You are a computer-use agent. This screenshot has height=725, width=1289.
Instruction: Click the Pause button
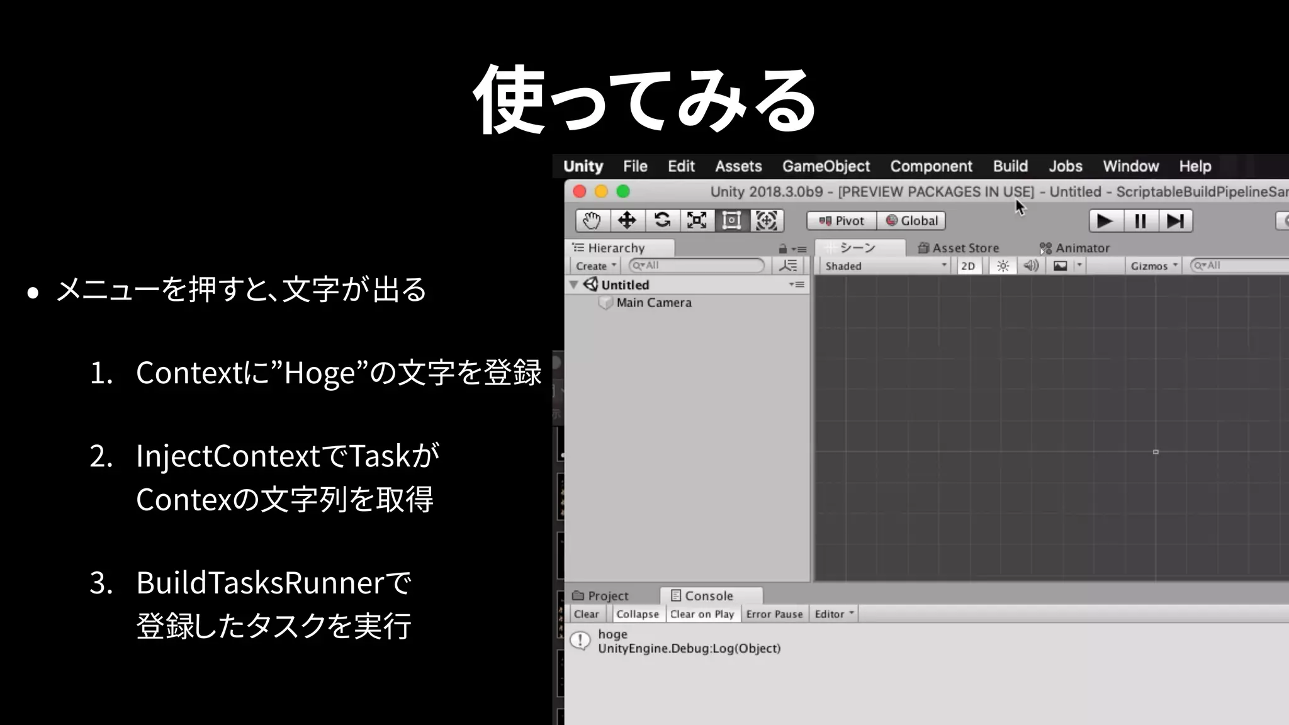click(x=1140, y=221)
